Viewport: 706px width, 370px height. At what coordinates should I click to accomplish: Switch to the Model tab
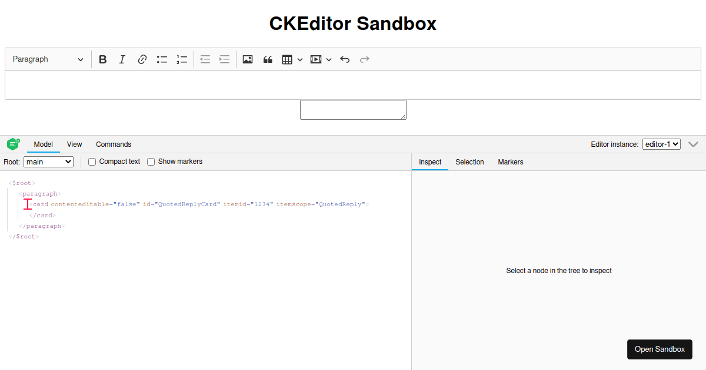(44, 144)
